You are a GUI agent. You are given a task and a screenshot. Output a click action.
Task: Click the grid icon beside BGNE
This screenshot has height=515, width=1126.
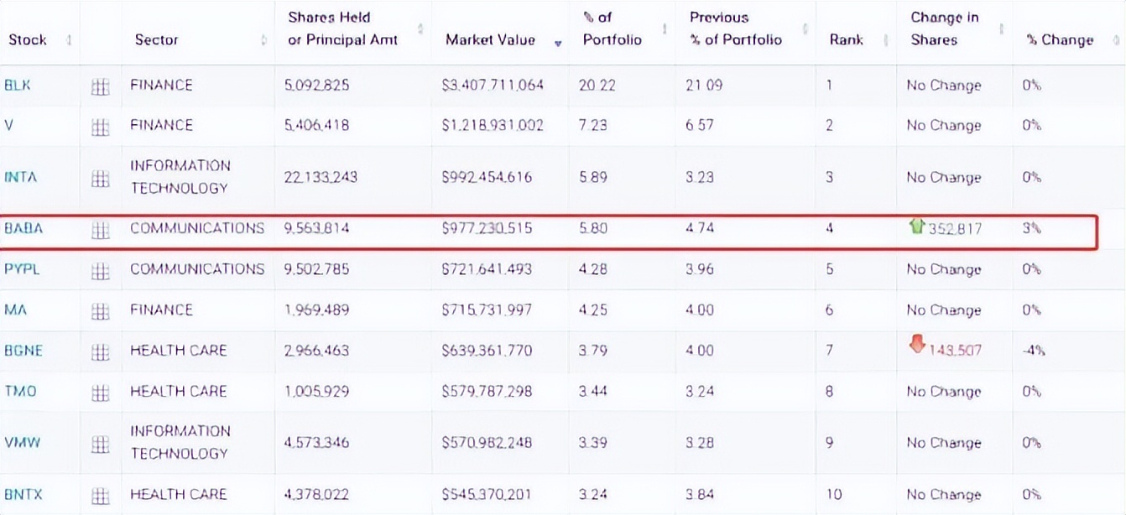(101, 351)
